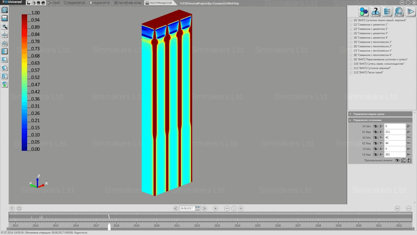Image resolution: width=417 pixels, height=235 pixels.
Task: Click the XY Max value field 211
Action: (395, 132)
